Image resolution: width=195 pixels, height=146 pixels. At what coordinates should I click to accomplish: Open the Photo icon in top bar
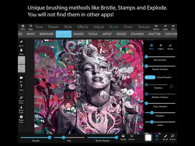tap(23, 27)
